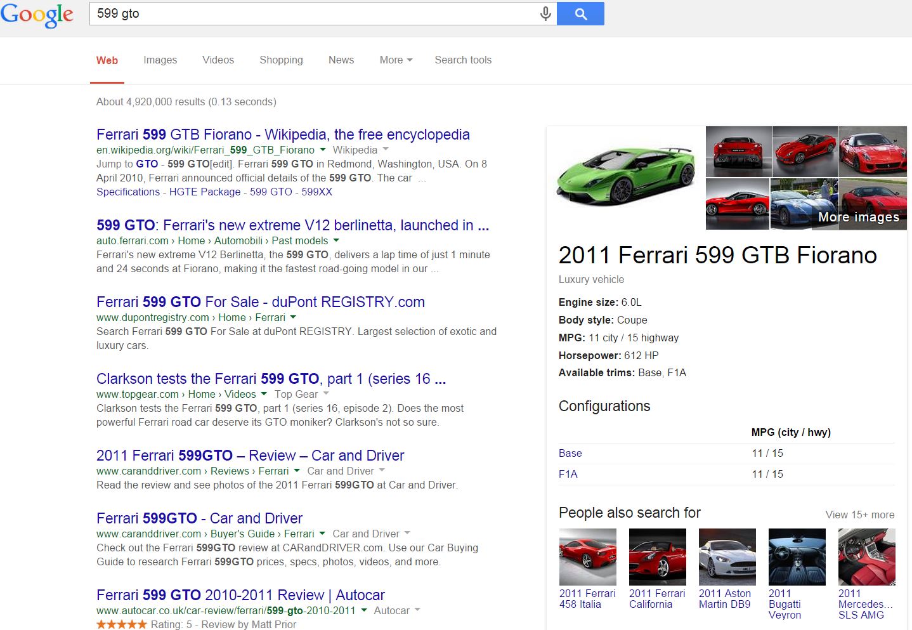This screenshot has height=630, width=912.
Task: Expand gray arrow next to Top Gear label
Action: [x=326, y=394]
